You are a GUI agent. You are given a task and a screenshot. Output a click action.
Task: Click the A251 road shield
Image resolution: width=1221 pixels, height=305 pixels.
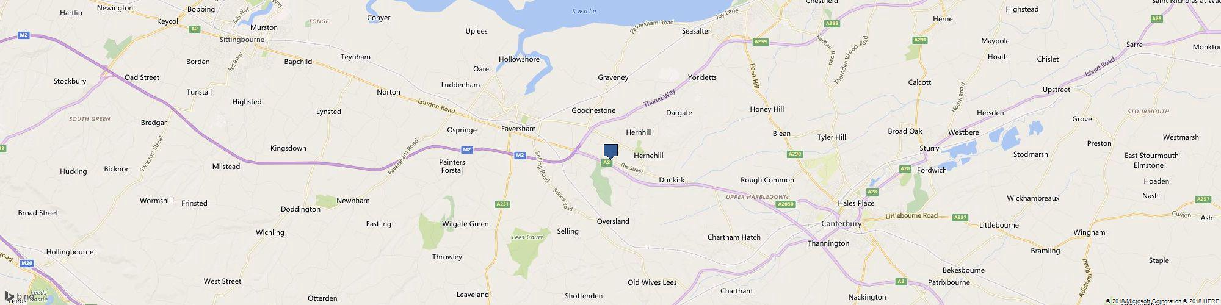point(501,204)
